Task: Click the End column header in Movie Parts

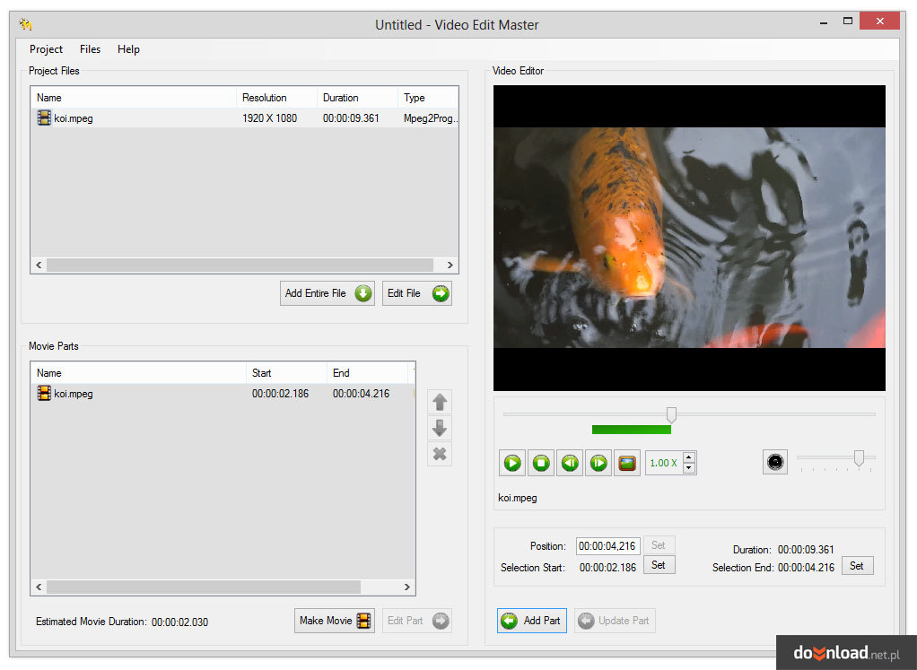Action: pyautogui.click(x=367, y=373)
